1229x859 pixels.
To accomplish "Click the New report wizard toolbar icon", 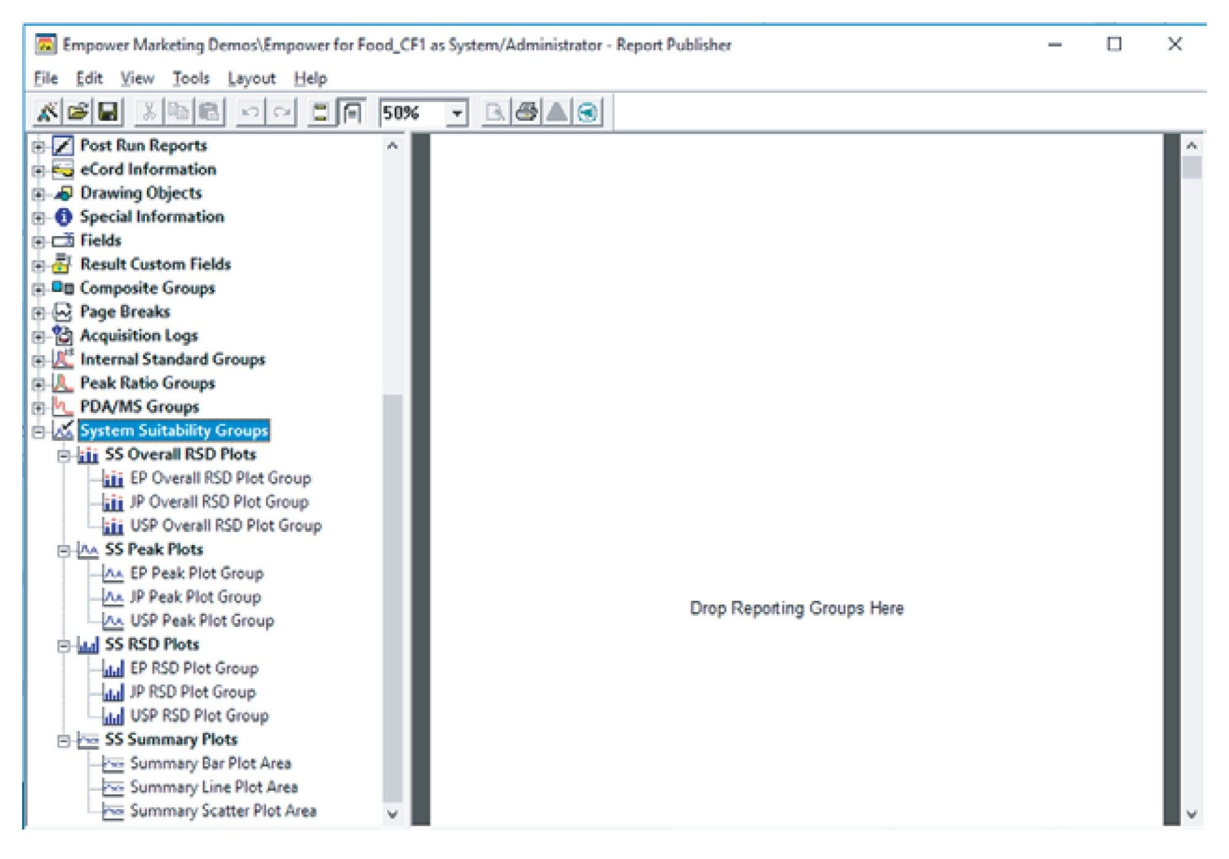I will [x=47, y=112].
